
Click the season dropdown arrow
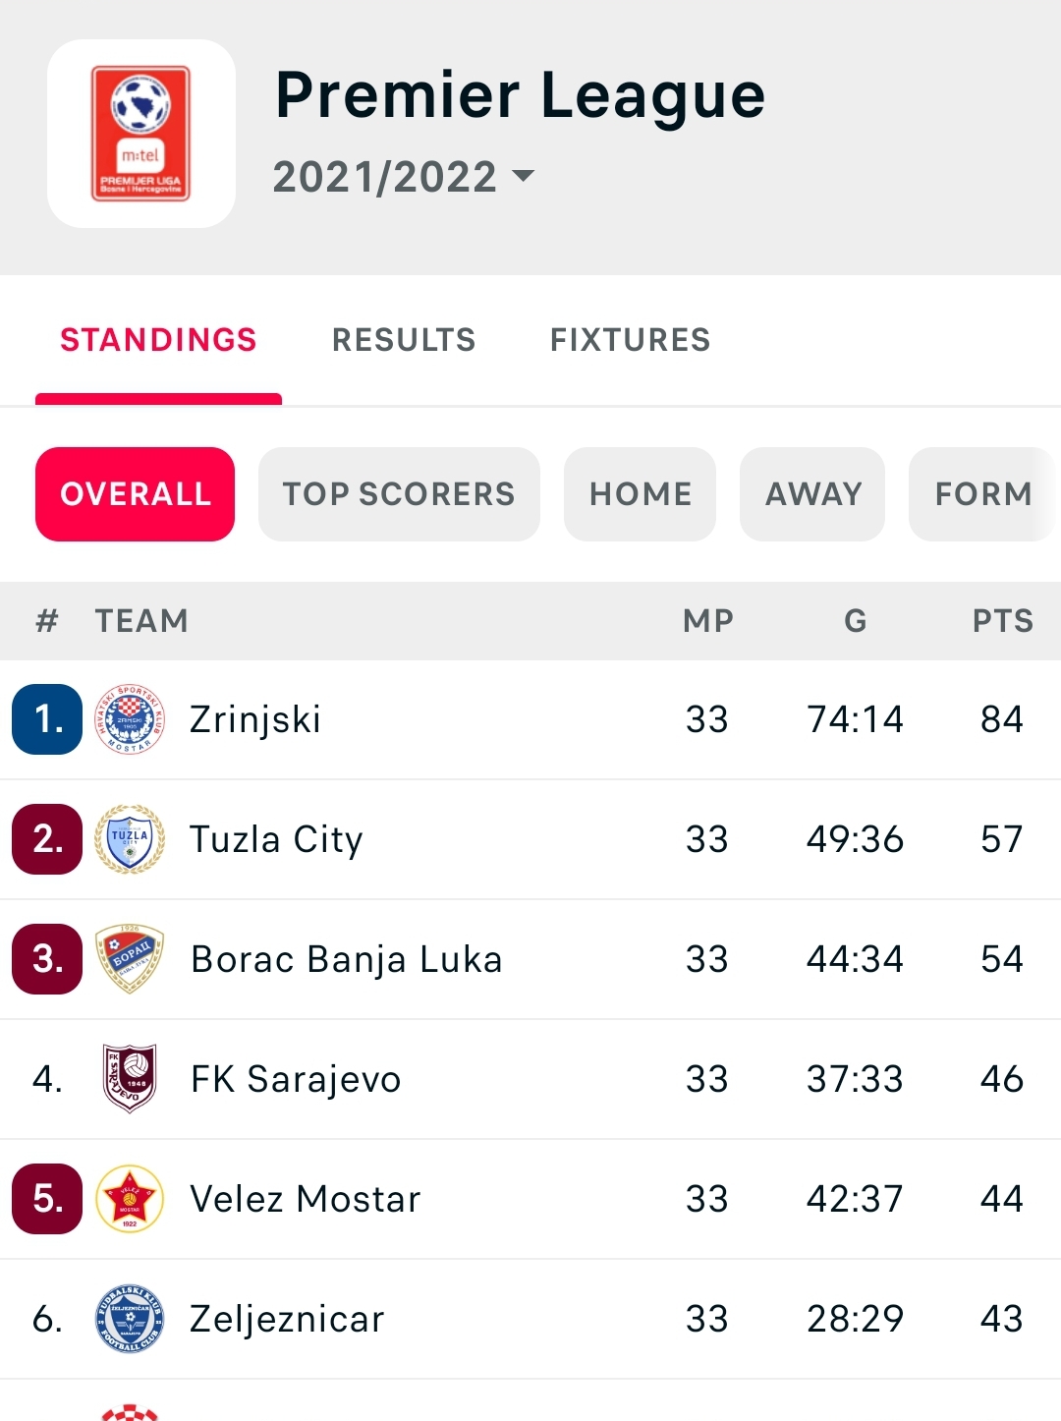pos(524,176)
